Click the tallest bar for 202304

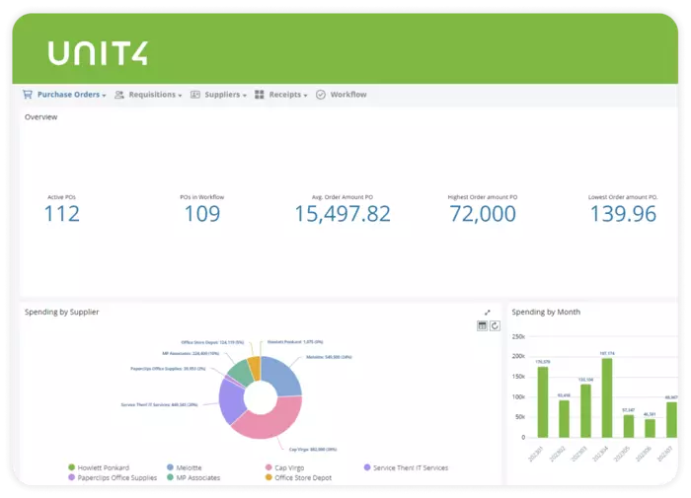[607, 398]
